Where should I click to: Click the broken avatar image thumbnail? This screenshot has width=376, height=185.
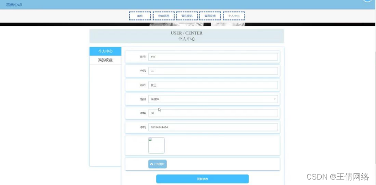tap(156, 145)
